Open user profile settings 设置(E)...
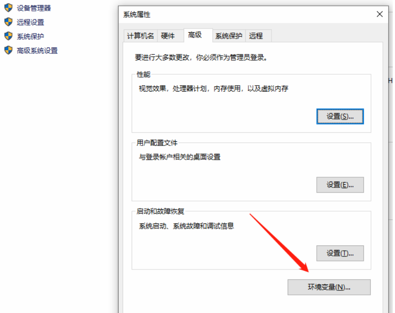Viewport: 395px width, 313px height. click(340, 185)
